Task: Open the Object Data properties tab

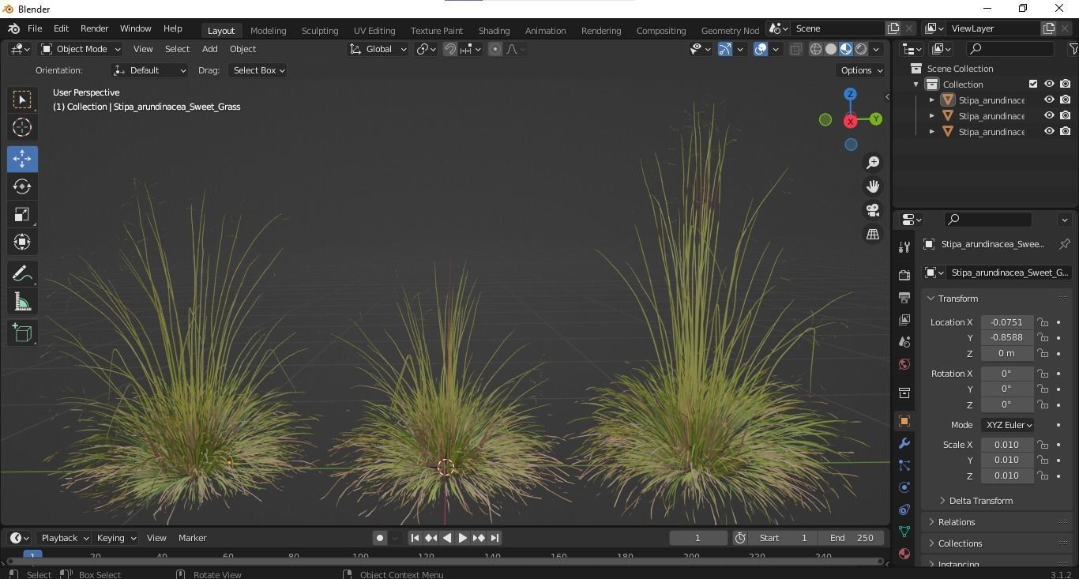Action: click(904, 532)
